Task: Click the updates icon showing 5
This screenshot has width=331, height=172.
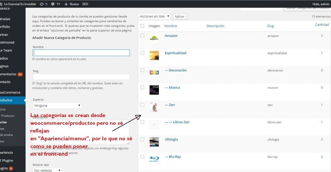Action: click(42, 4)
